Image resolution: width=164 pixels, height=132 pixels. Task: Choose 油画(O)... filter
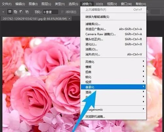tap(113, 49)
